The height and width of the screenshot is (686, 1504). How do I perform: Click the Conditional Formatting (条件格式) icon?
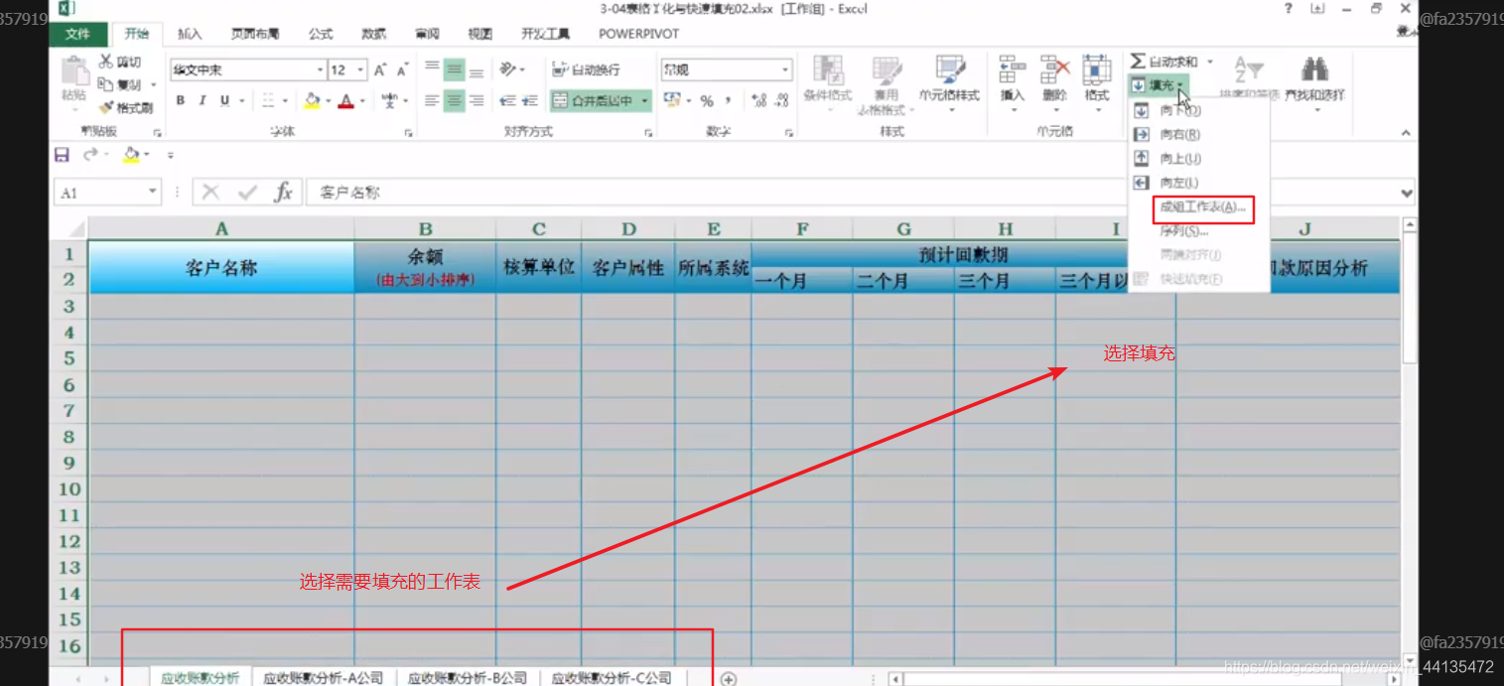pyautogui.click(x=828, y=71)
